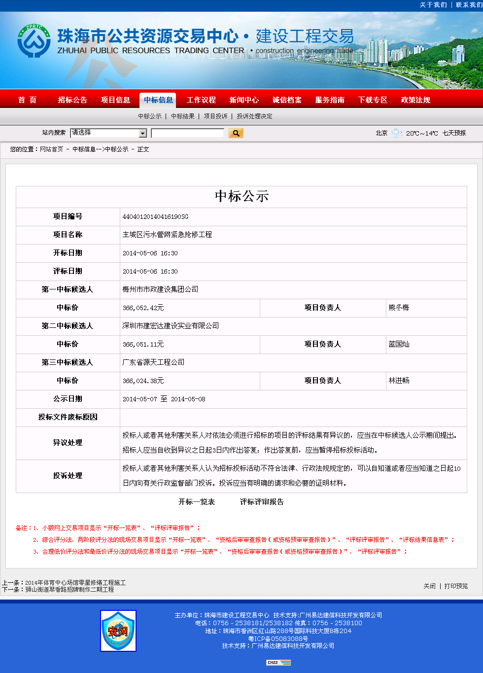Click first candidate 梅州市市政建设集团公司
Screen dimensions: 483x673
click(x=160, y=289)
